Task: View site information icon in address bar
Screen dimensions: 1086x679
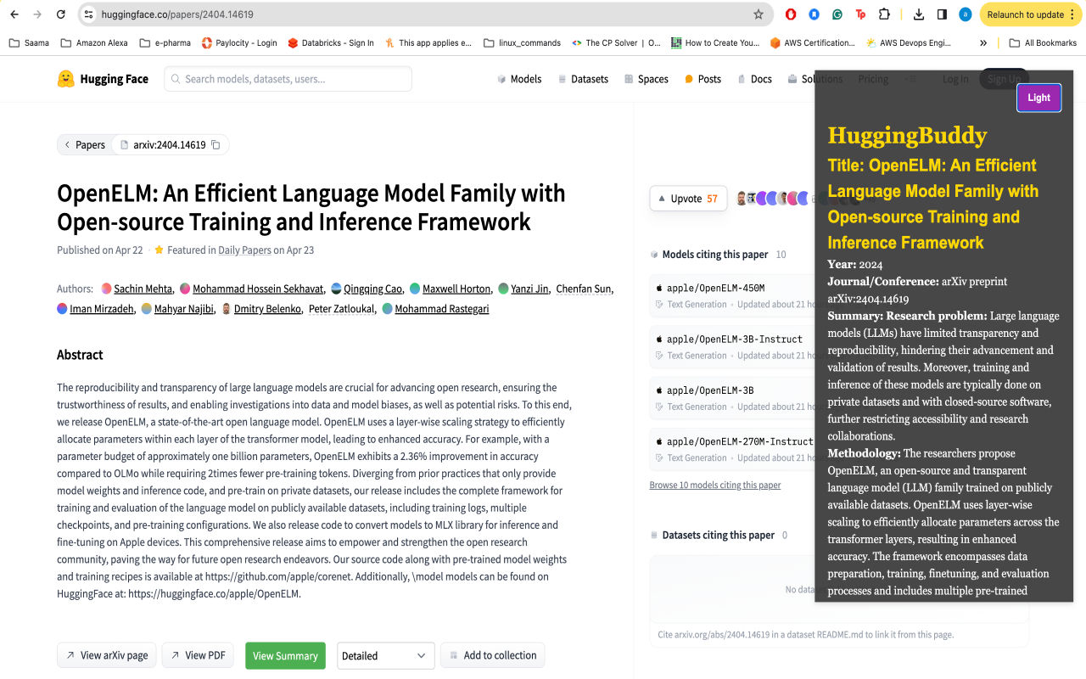Action: [88, 14]
